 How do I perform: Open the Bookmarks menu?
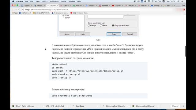click(54, 1)
